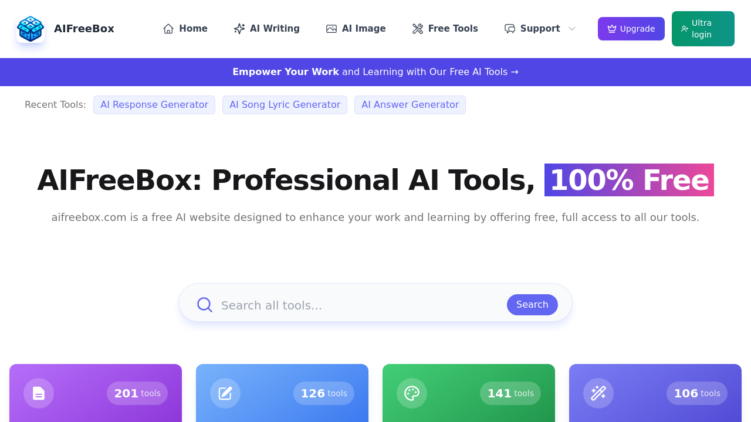
Task: Click the AI Writing sparkle pen icon
Action: (239, 28)
